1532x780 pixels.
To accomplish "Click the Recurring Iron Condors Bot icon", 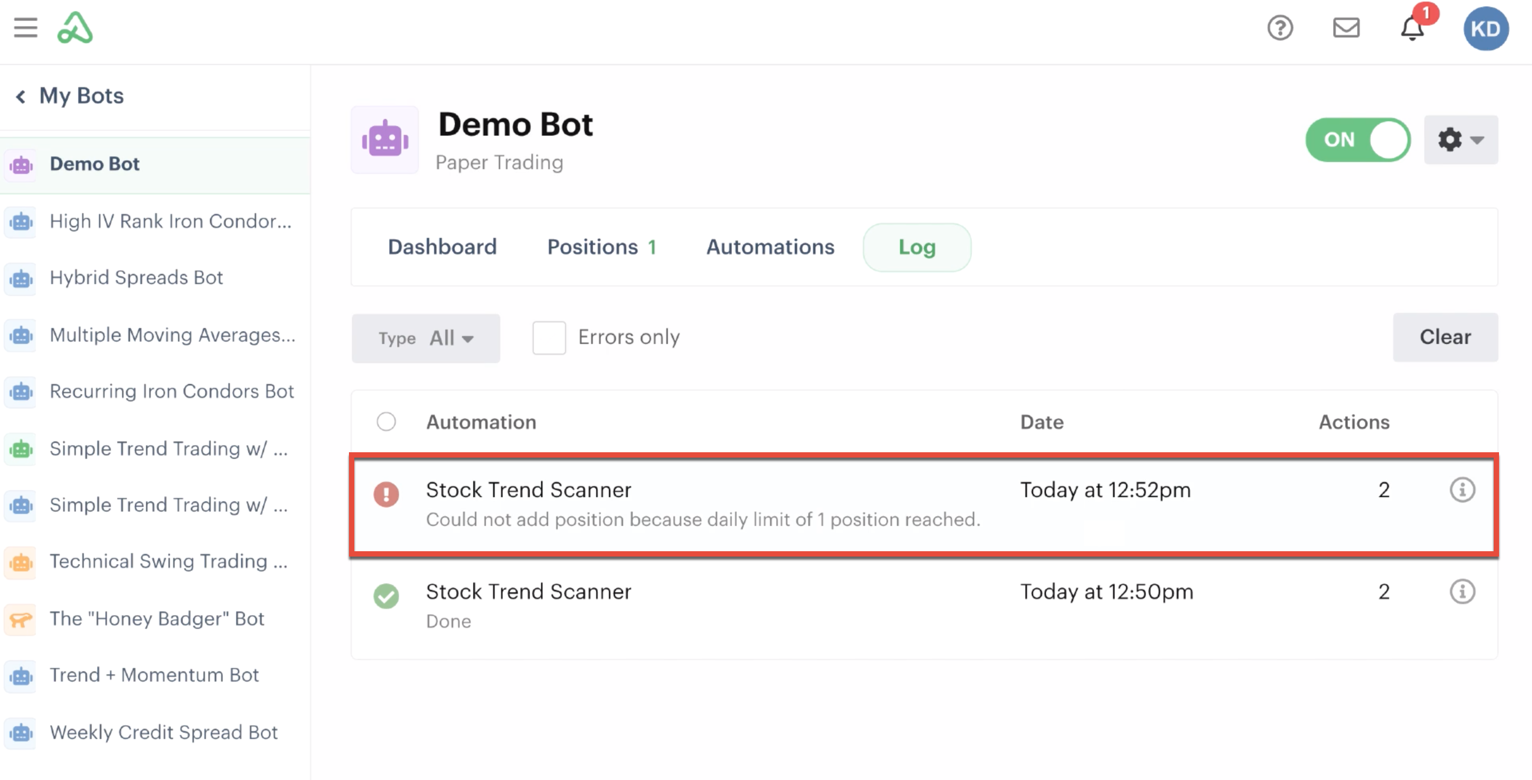I will pos(21,392).
